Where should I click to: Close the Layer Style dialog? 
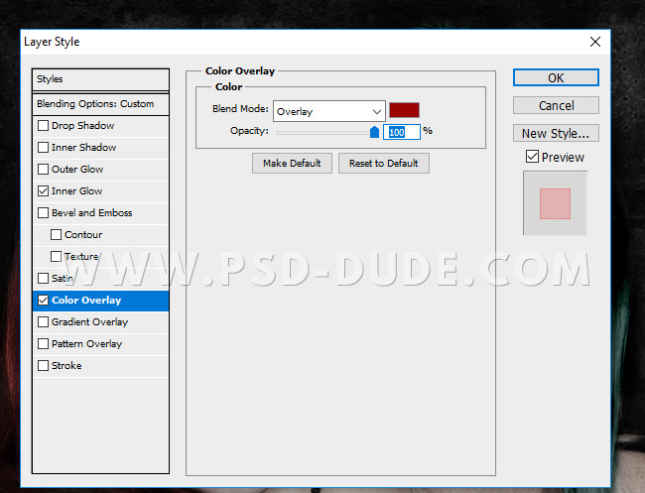tap(594, 42)
